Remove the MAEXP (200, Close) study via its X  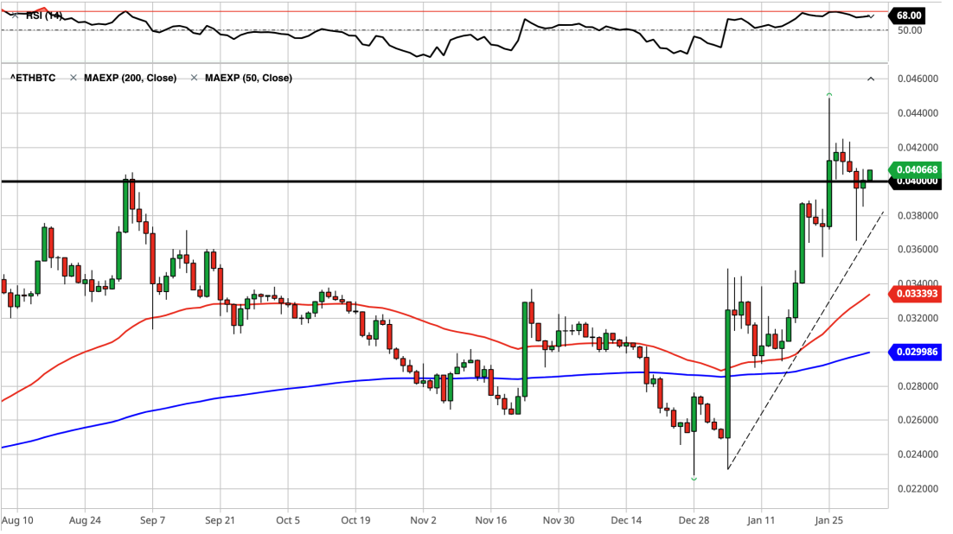pos(74,78)
